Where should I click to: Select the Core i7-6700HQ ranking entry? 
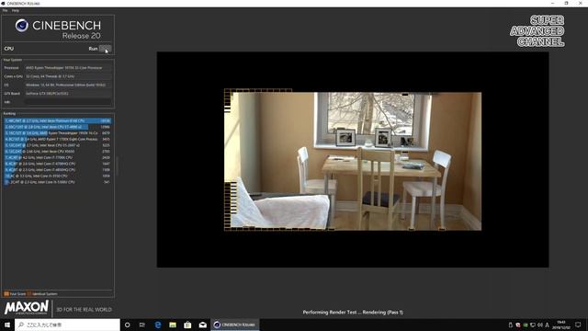(x=57, y=164)
